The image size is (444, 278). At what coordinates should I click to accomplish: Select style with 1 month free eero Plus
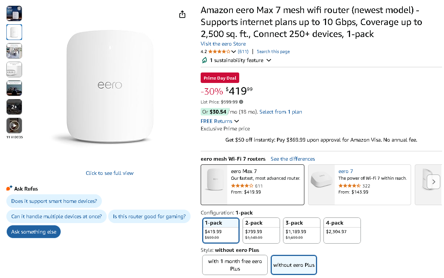(x=235, y=265)
